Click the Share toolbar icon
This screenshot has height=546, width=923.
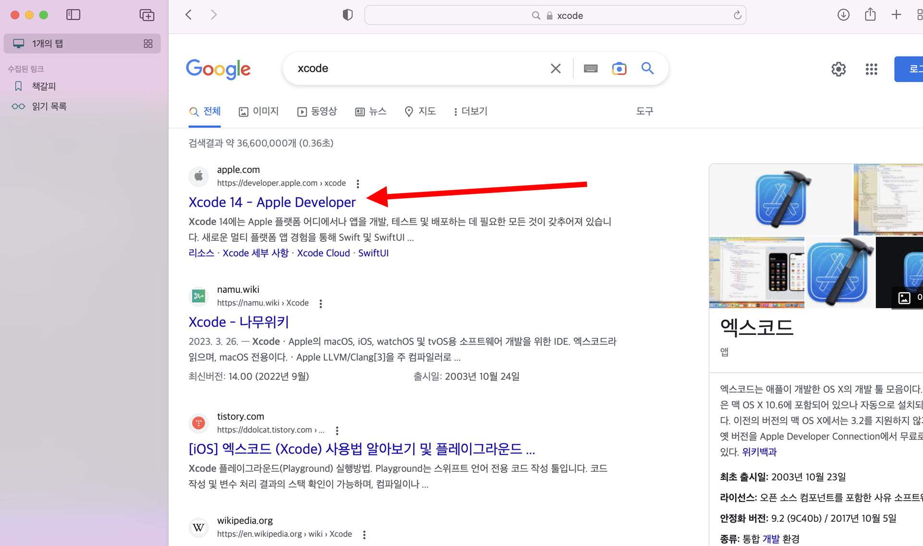tap(870, 15)
